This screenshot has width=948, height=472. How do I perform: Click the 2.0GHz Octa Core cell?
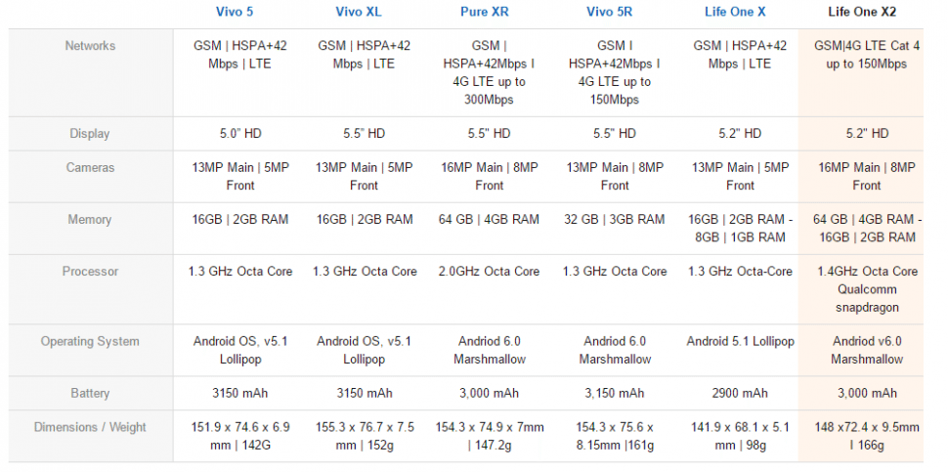pos(489,272)
